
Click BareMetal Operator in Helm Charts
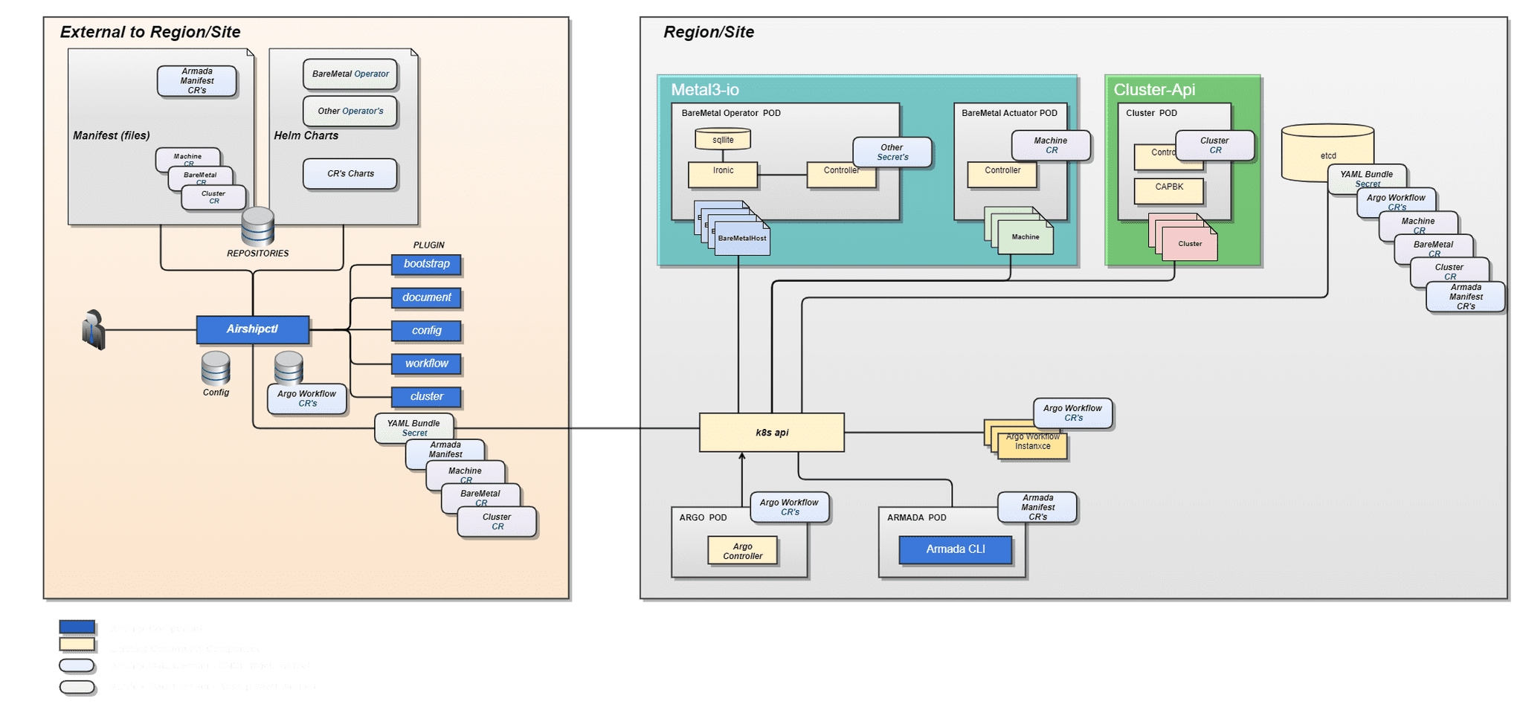350,74
